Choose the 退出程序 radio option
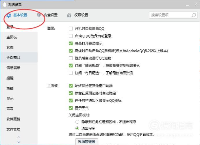 [77, 128]
